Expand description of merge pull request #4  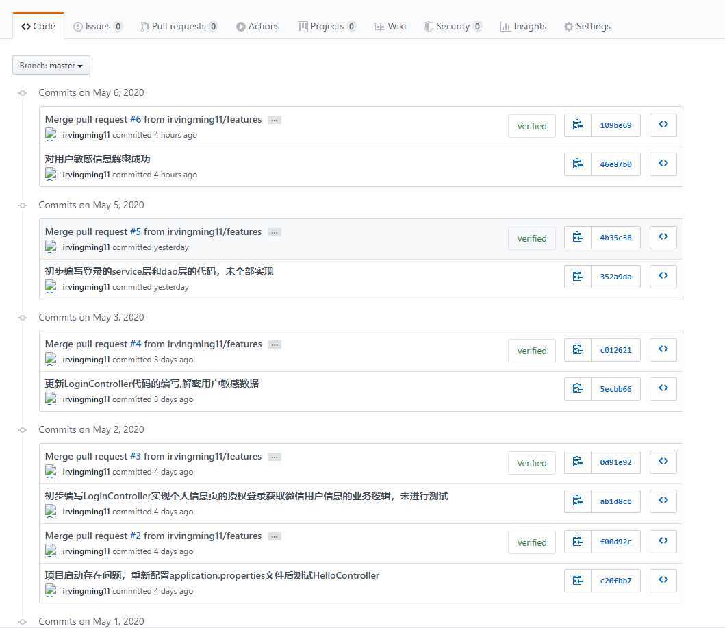pos(275,344)
